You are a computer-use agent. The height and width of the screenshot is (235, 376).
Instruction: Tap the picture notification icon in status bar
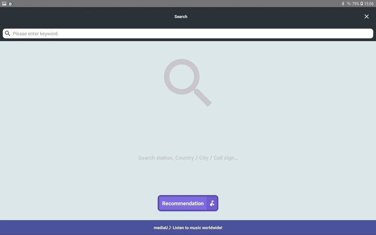tap(4, 4)
